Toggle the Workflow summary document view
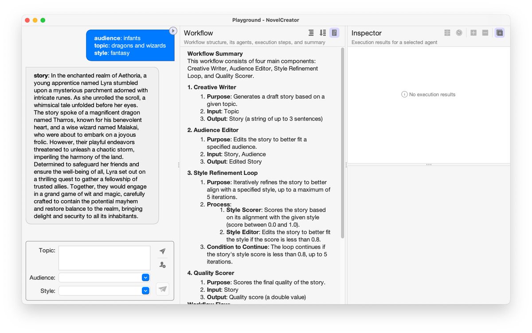This screenshot has height=333, width=532. click(x=334, y=33)
